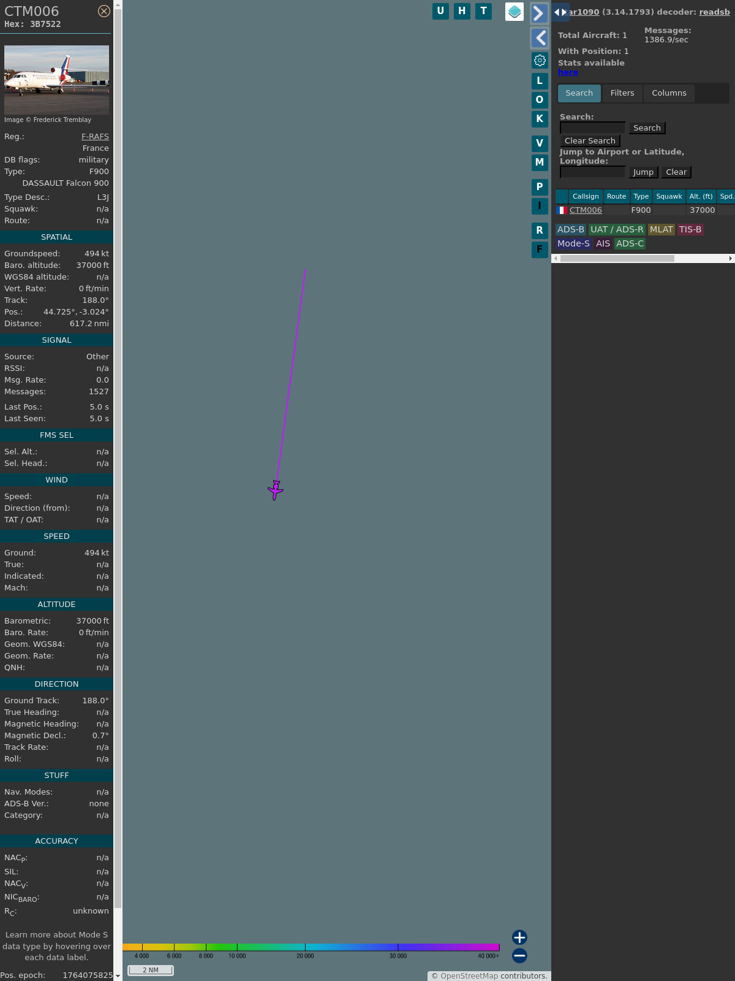Screen dimensions: 735x981
Task: Collapse sidebar with left chevron arrow
Action: coord(539,38)
